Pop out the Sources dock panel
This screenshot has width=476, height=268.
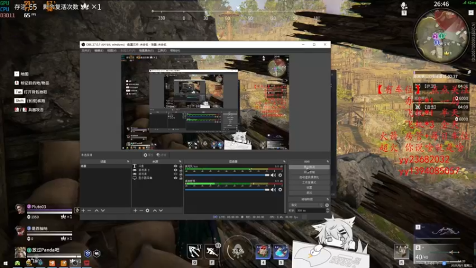point(180,161)
